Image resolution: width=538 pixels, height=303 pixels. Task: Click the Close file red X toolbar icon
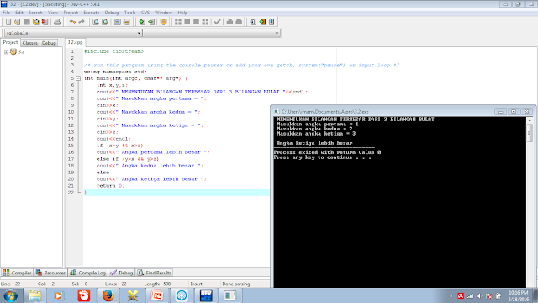point(45,22)
